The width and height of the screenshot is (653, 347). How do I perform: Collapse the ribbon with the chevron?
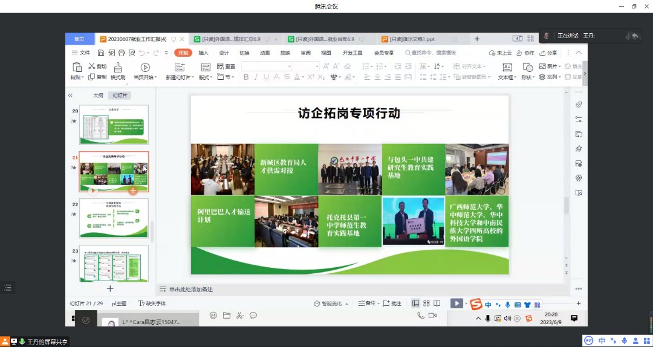pos(579,53)
